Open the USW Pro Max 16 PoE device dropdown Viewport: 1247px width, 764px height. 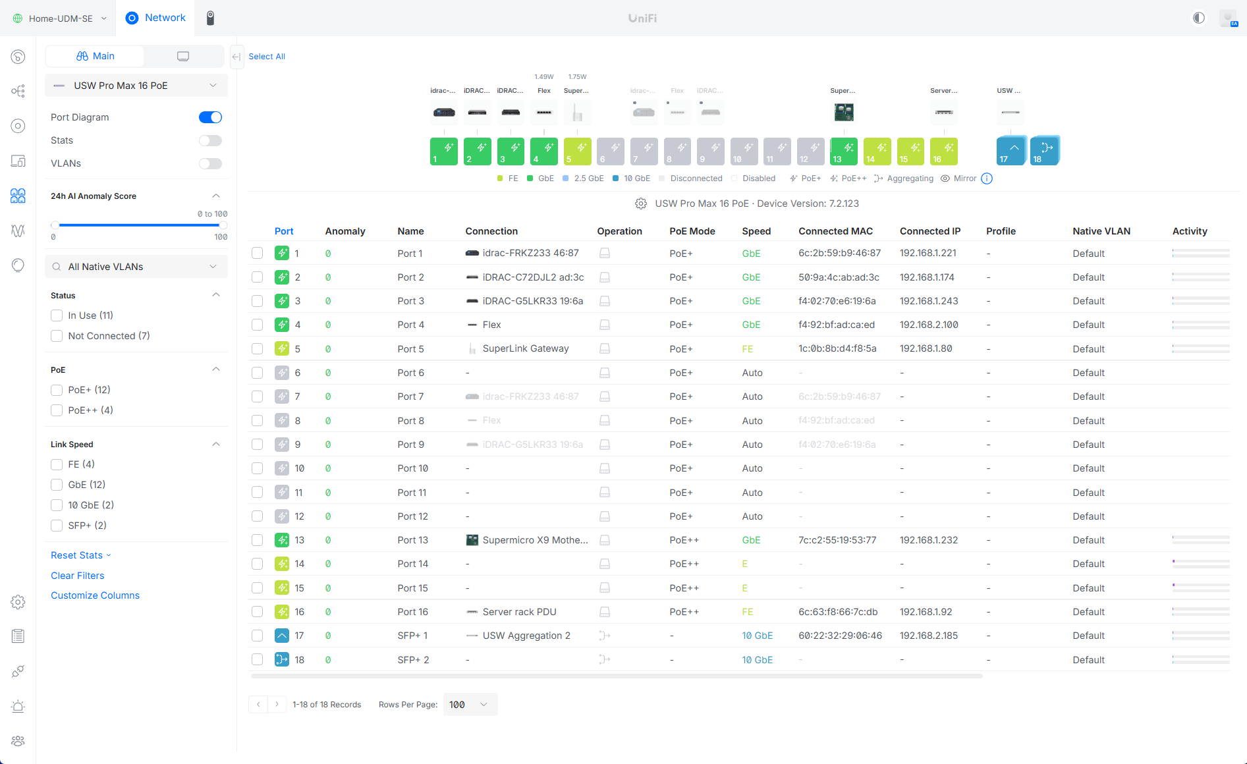tap(136, 86)
